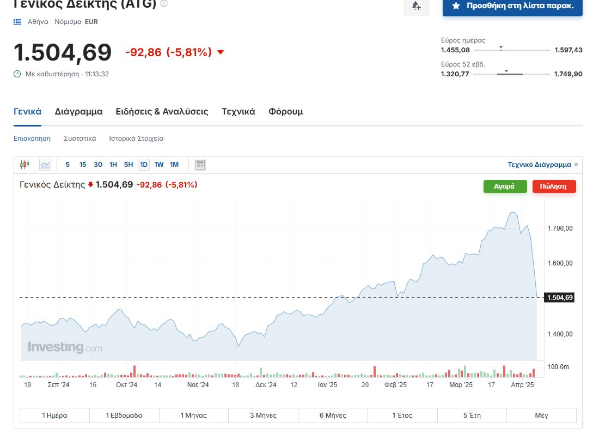593x440 pixels.
Task: Switch chart to candlestick view
Action: (x=25, y=165)
